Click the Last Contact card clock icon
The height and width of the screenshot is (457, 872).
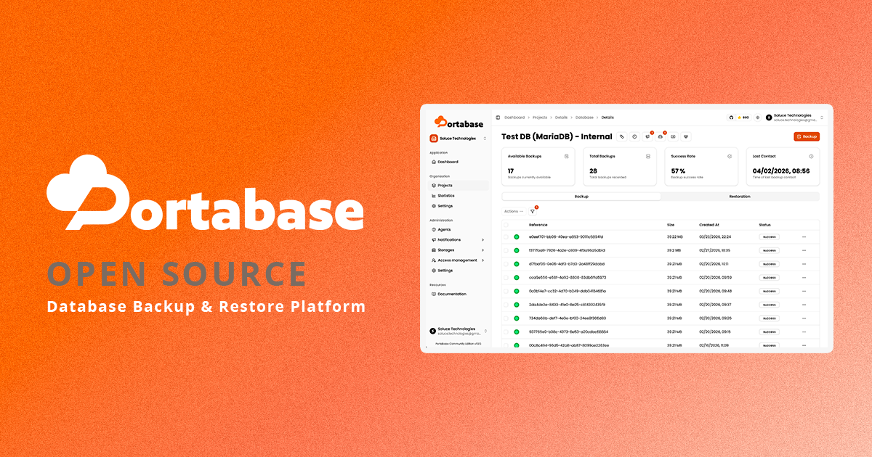click(x=811, y=156)
